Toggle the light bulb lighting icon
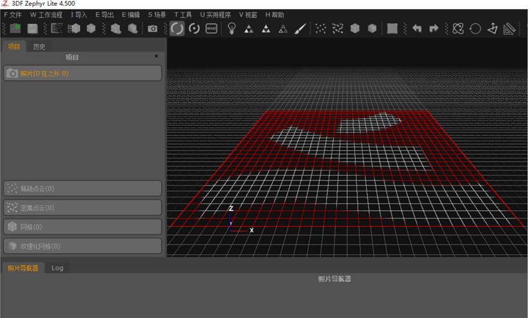529x318 pixels. pos(231,28)
